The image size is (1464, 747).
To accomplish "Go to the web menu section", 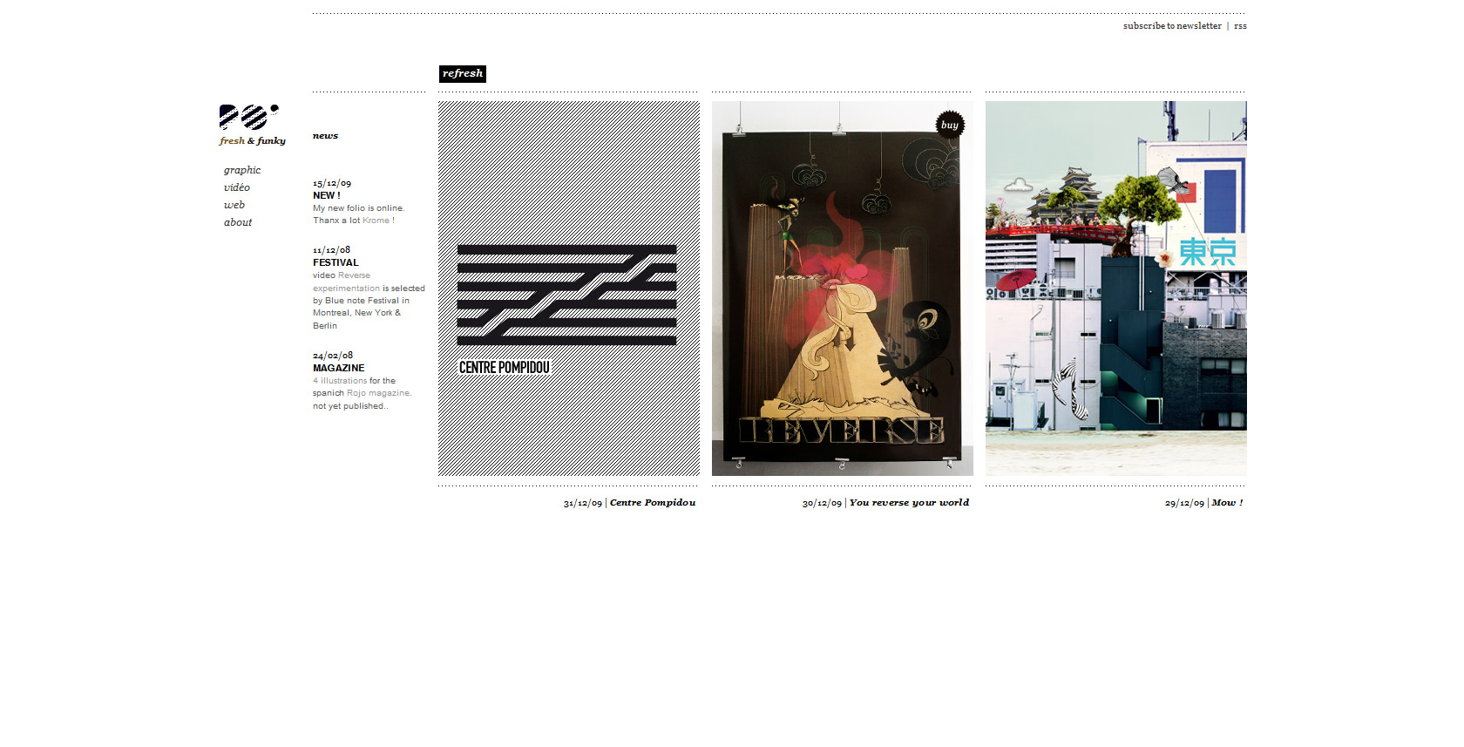I will click(234, 205).
